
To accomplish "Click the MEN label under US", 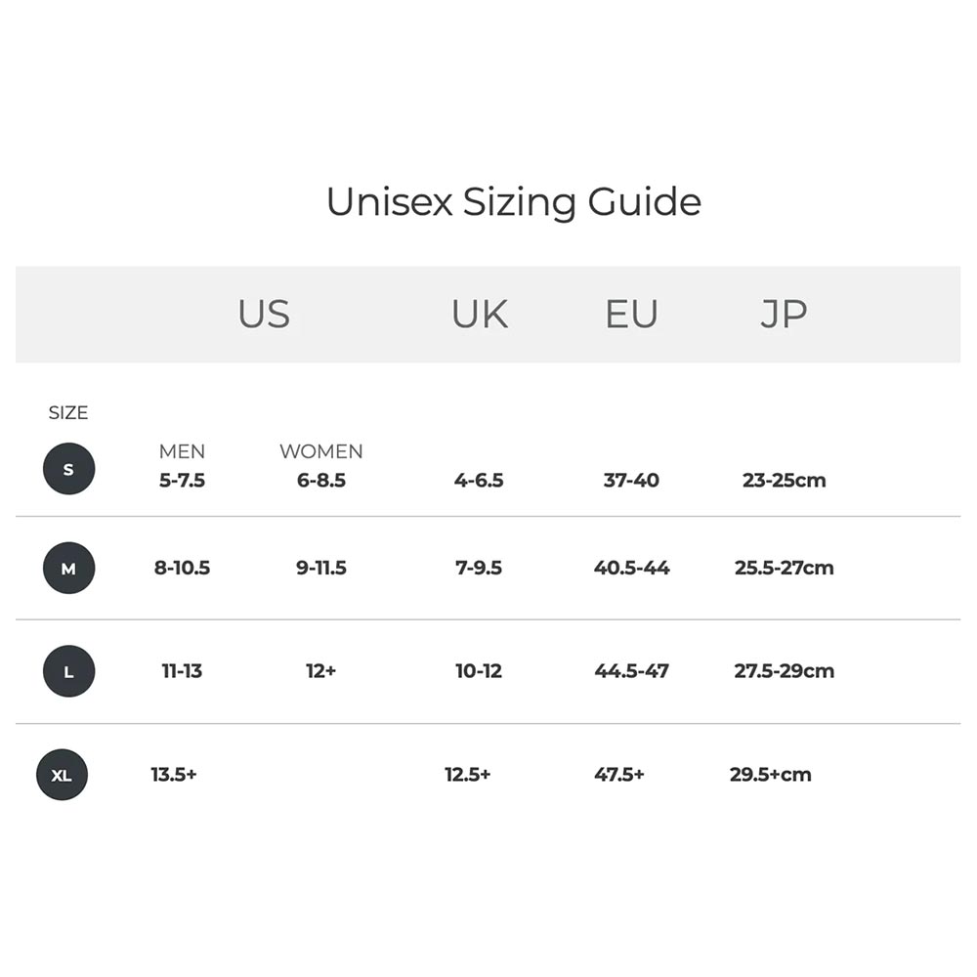I will pos(182,451).
